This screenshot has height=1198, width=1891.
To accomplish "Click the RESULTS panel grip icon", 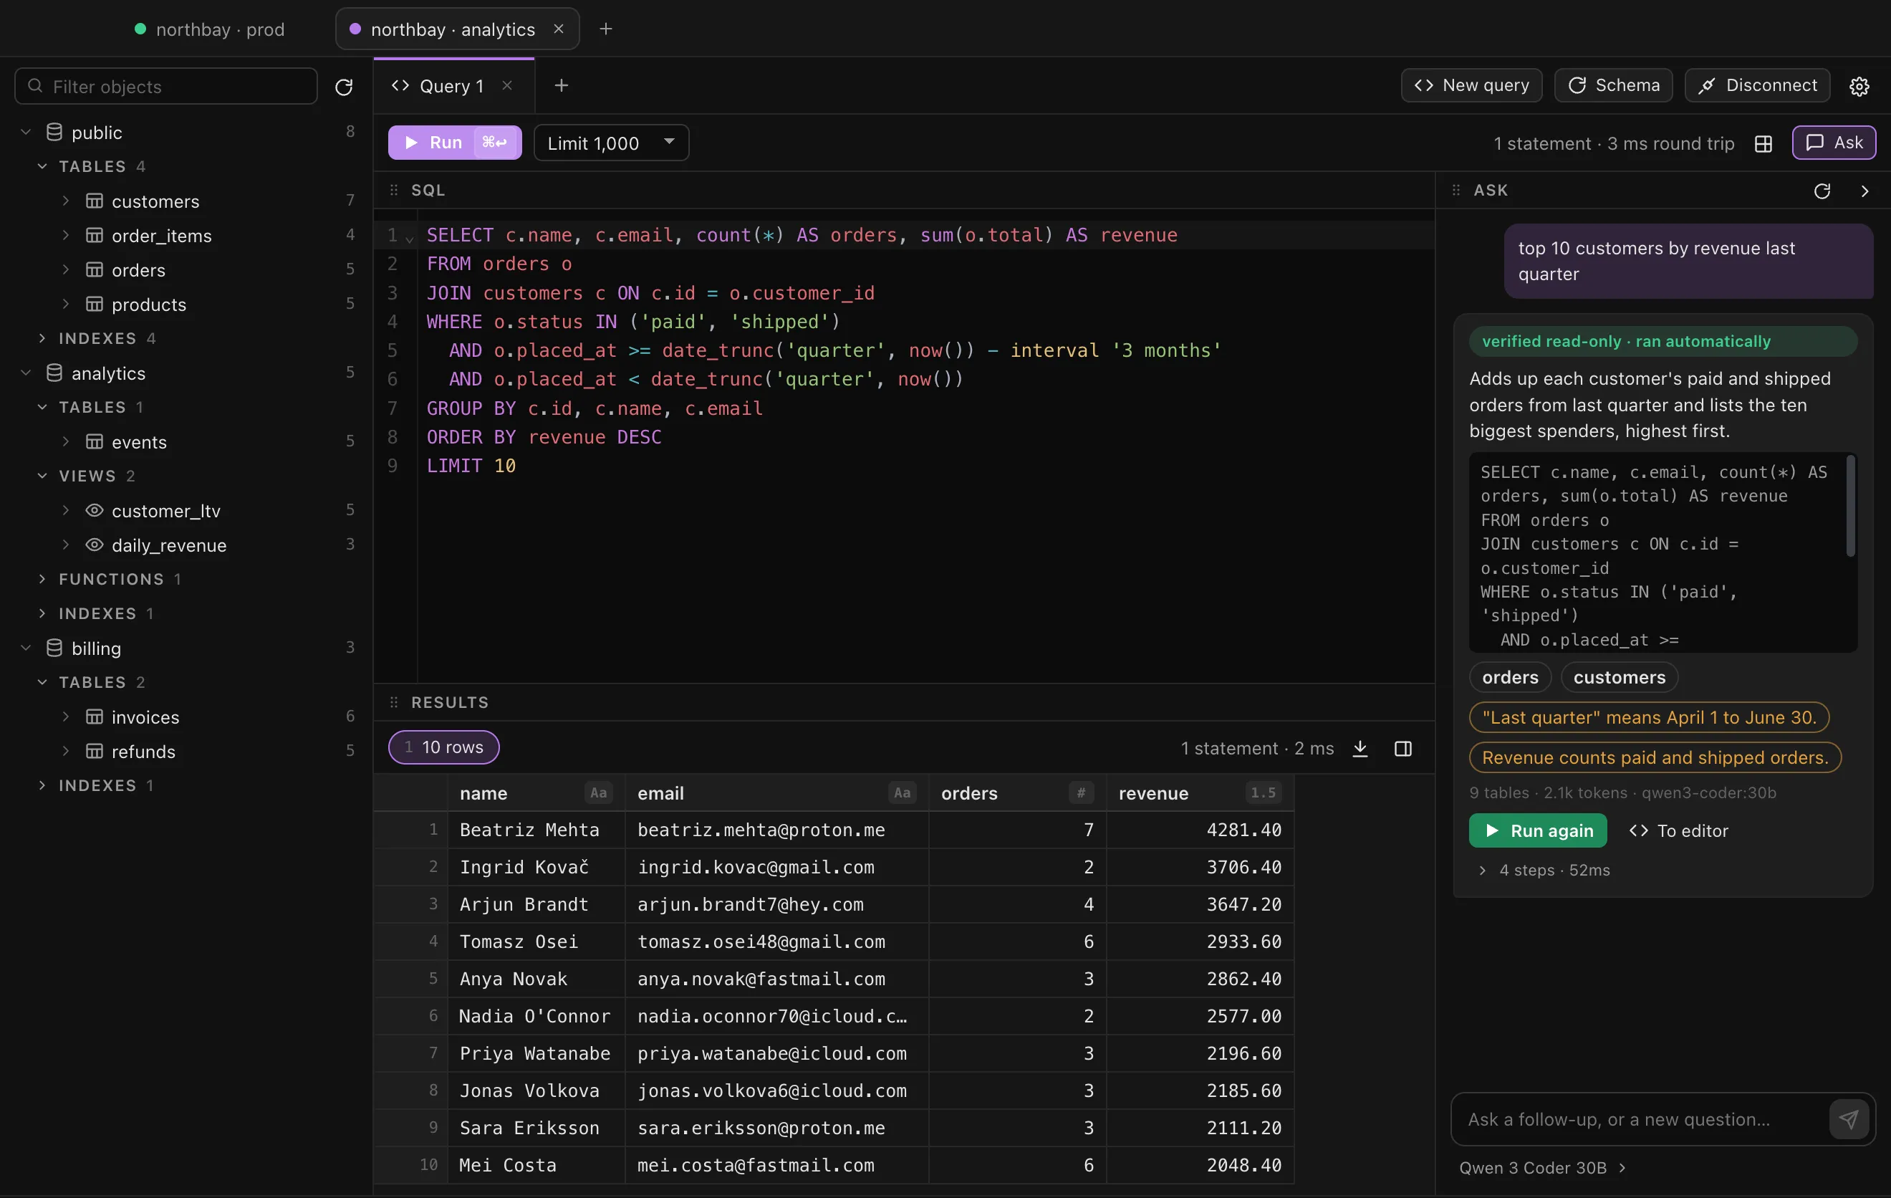I will (394, 702).
